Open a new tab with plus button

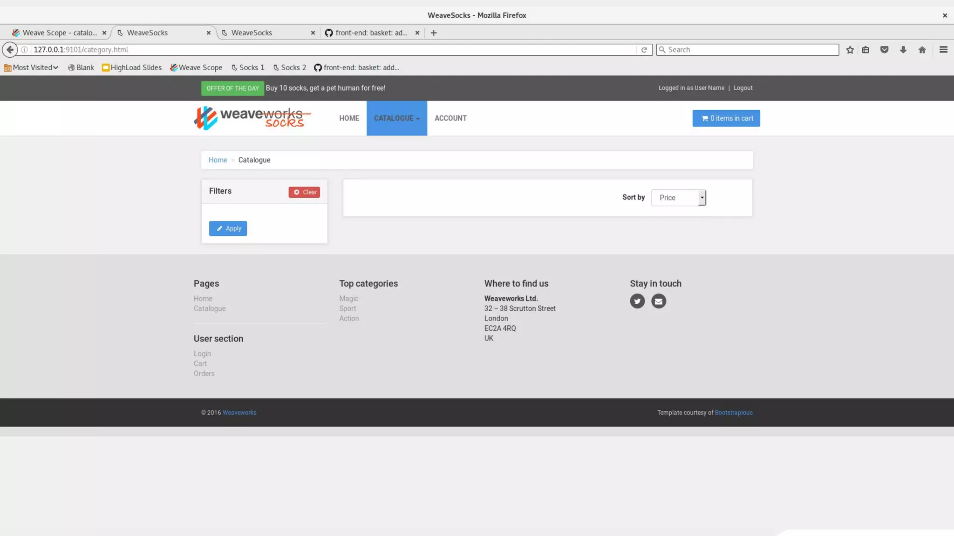pos(434,33)
